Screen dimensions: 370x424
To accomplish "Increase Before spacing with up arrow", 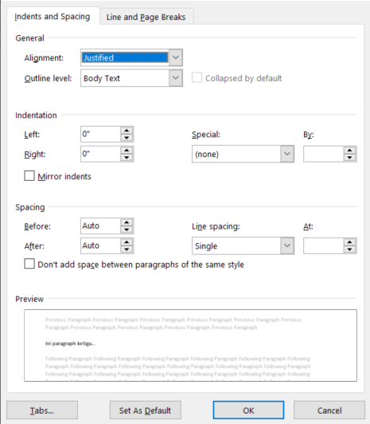I will tap(127, 222).
